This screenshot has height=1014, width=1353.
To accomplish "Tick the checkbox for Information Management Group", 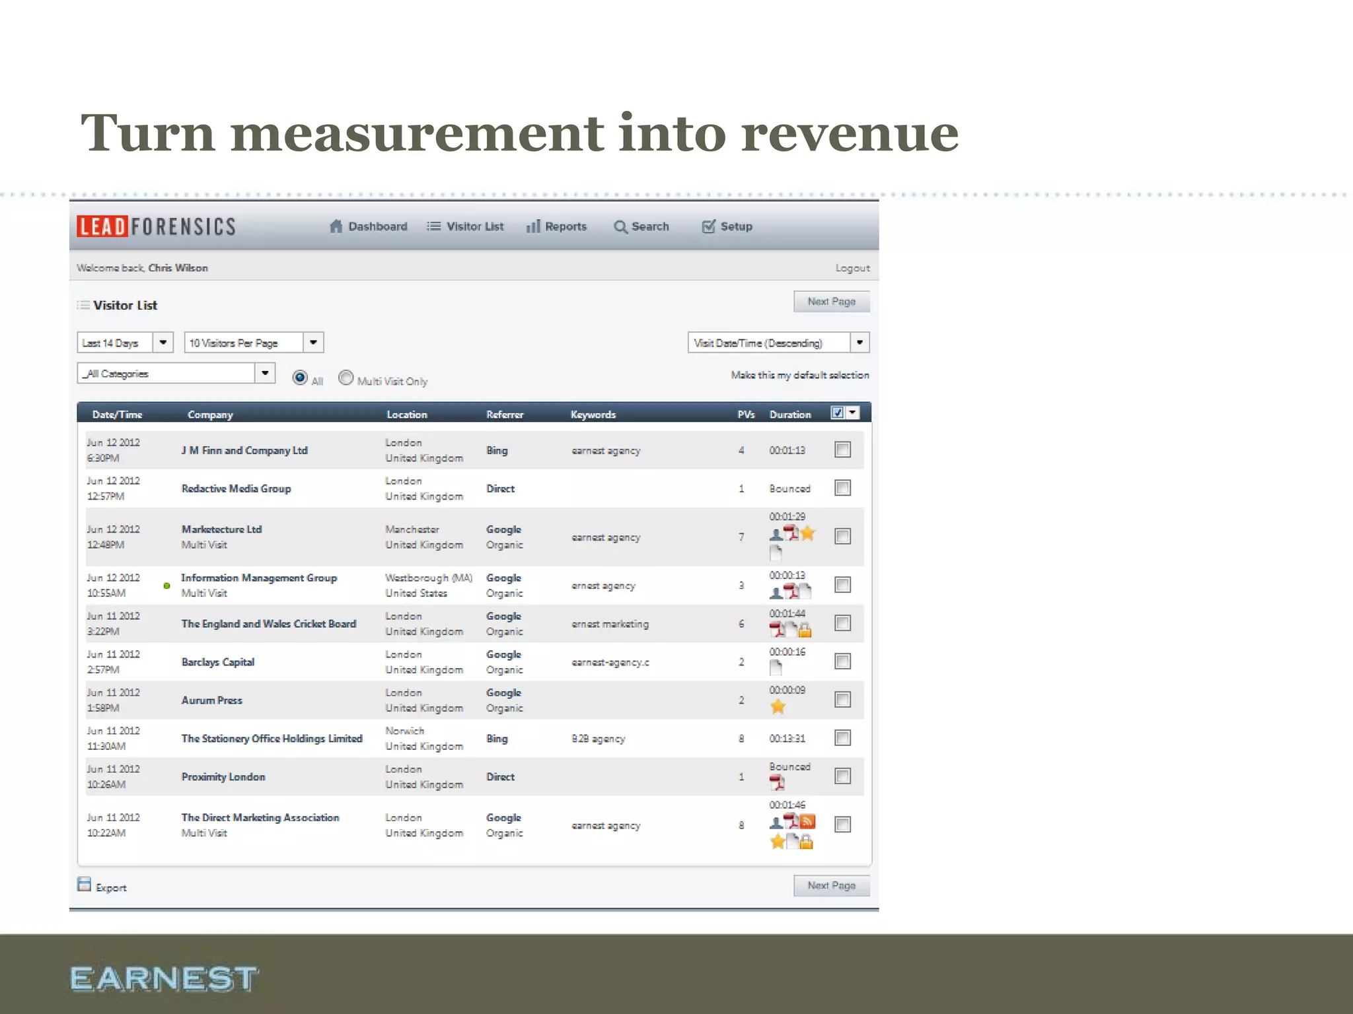I will [842, 584].
